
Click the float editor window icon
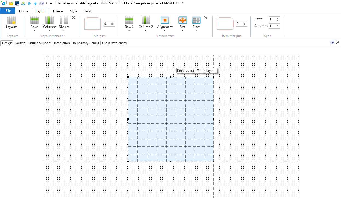tap(332, 42)
